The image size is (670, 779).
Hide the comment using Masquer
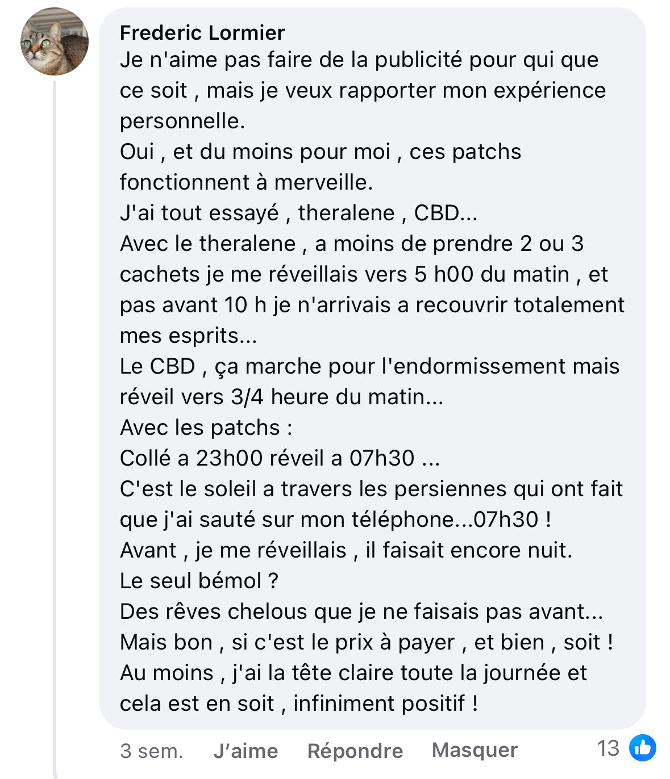pyautogui.click(x=475, y=750)
